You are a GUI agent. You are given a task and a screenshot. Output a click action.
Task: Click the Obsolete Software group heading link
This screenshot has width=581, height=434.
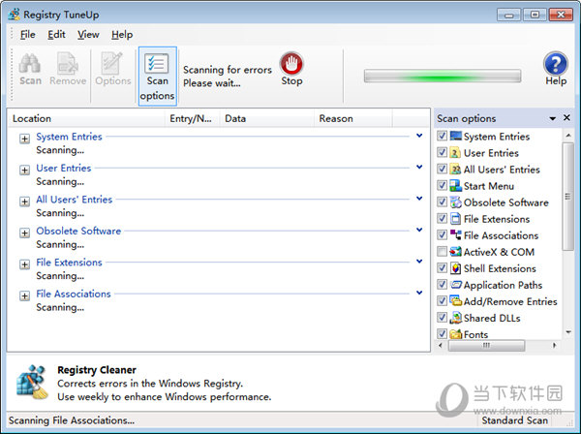[x=78, y=231]
